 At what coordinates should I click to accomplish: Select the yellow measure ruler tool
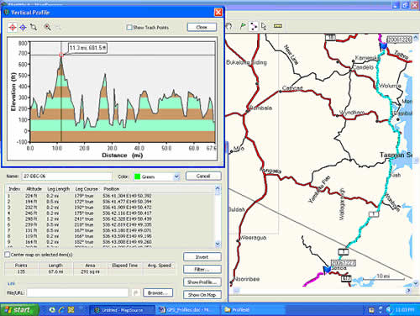(x=277, y=26)
